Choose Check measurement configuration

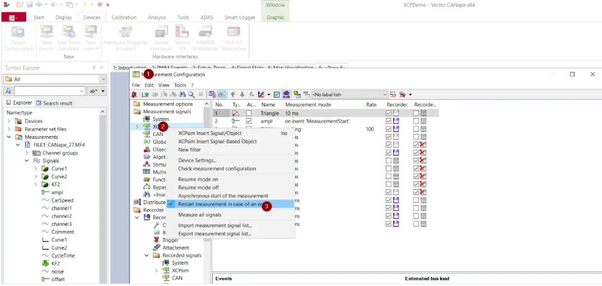click(217, 168)
